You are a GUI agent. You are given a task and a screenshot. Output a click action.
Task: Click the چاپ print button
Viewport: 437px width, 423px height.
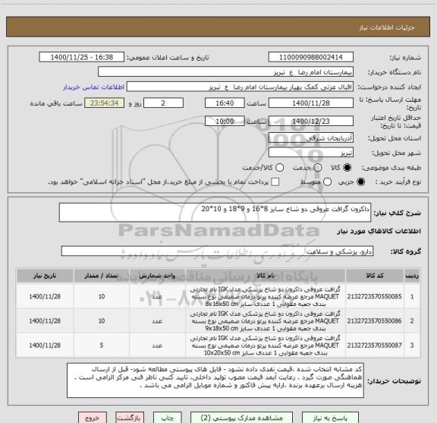(167, 418)
